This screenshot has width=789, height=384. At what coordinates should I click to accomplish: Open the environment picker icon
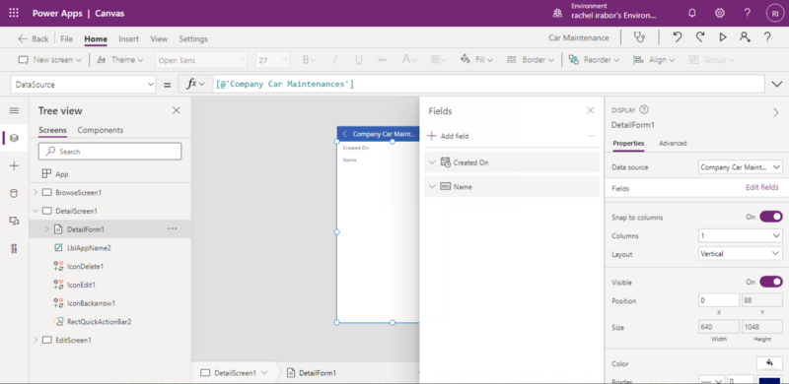[557, 14]
